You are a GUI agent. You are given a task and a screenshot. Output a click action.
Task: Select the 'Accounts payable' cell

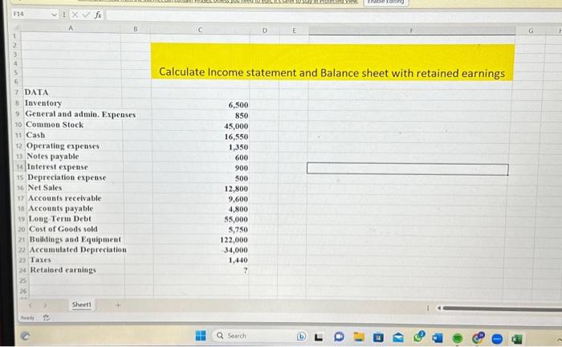61,208
